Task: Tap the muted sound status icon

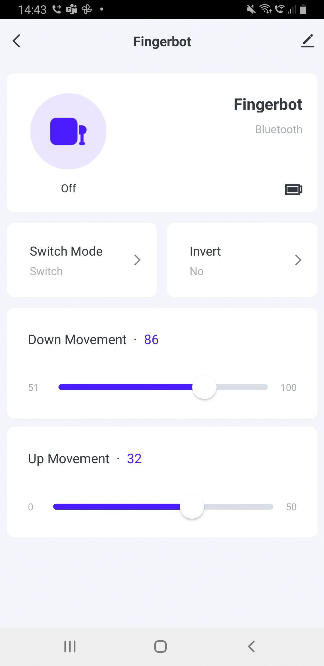Action: click(251, 10)
